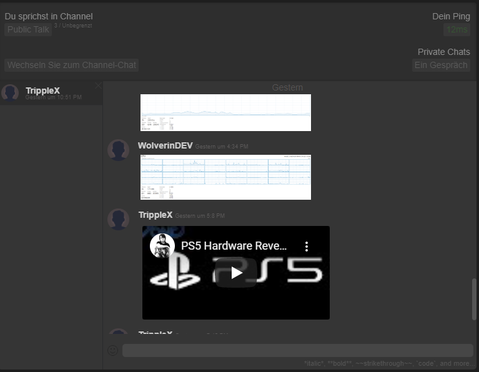Image resolution: width=479 pixels, height=372 pixels.
Task: Click the Private Chats label
Action: click(x=443, y=52)
